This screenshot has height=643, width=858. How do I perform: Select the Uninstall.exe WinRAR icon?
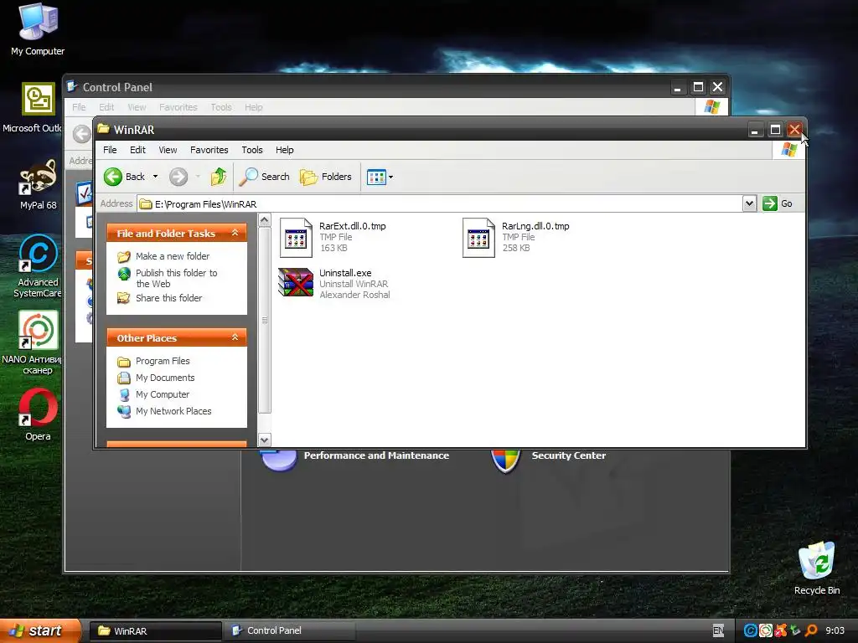click(296, 282)
